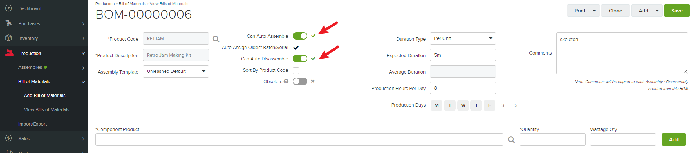Open the Assembly Template dropdown
This screenshot has height=153, width=694.
tap(176, 71)
